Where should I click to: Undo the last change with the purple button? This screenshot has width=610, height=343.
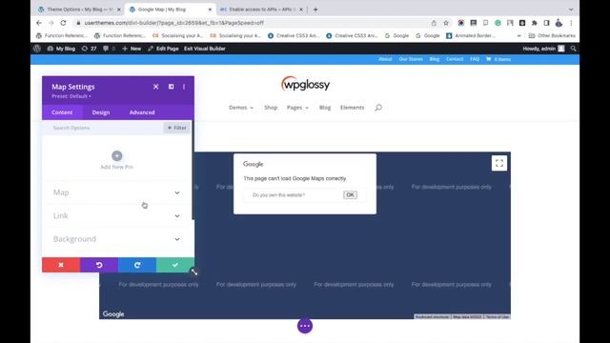click(99, 265)
